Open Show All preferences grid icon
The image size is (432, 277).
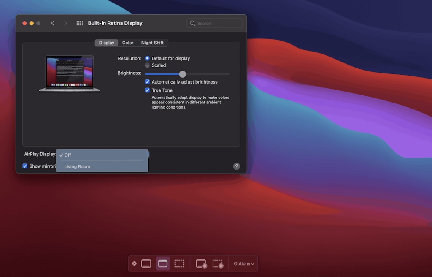pos(80,23)
